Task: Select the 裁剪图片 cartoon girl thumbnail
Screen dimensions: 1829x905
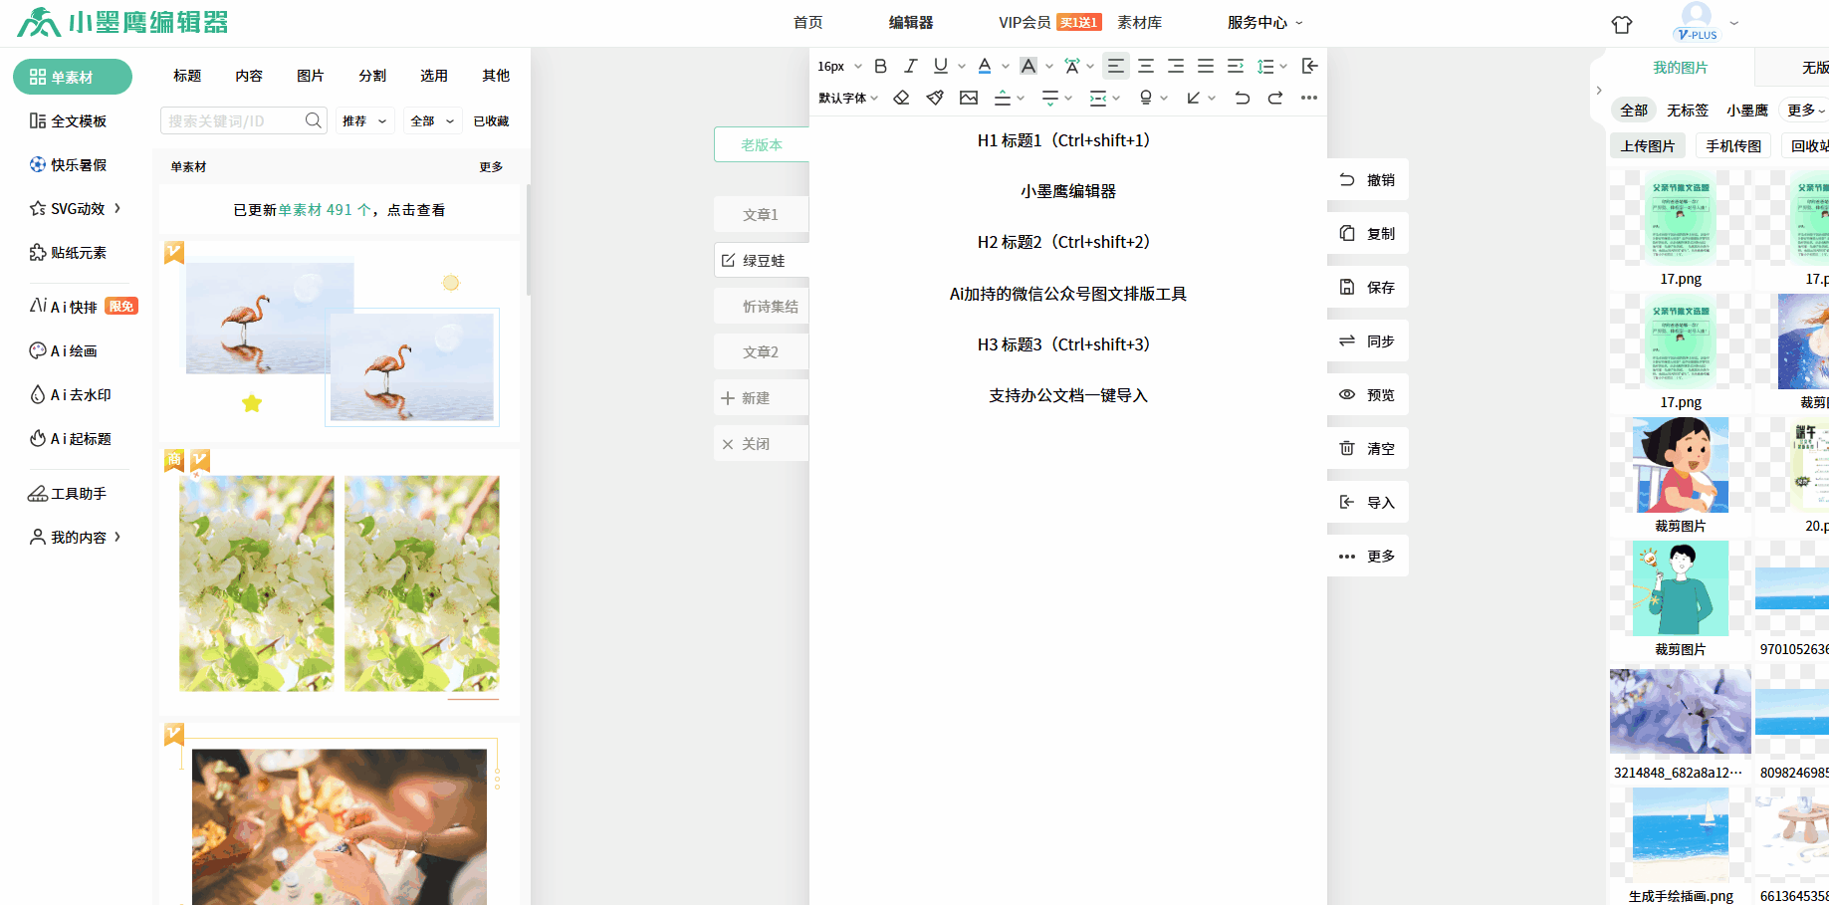Action: click(x=1681, y=465)
